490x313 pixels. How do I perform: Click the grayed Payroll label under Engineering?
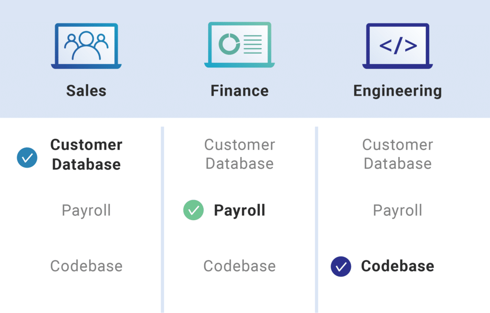point(398,211)
